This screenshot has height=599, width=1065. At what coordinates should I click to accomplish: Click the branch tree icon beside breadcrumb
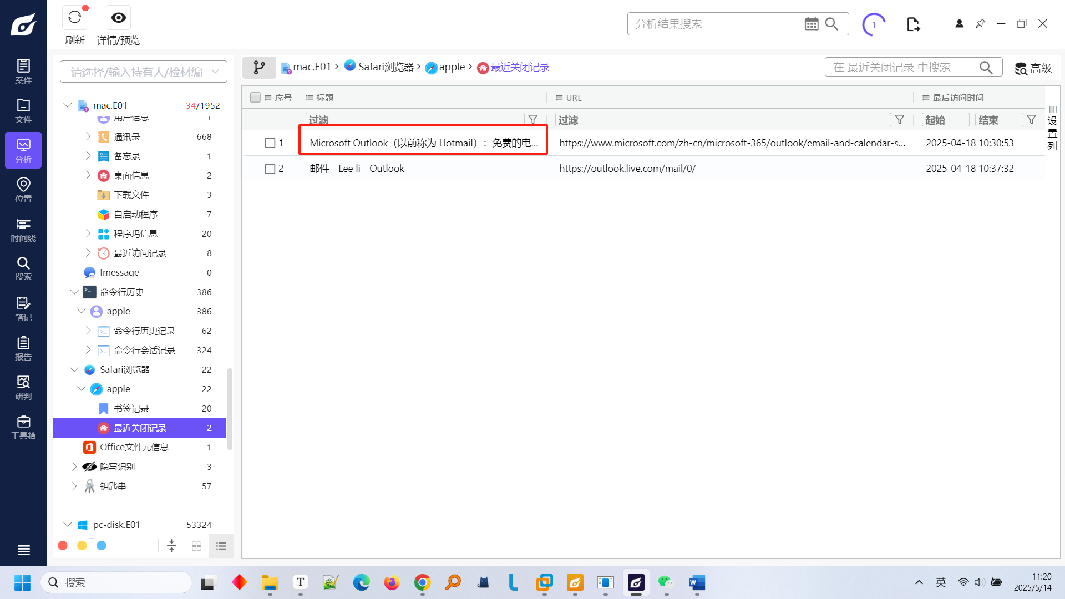(259, 67)
